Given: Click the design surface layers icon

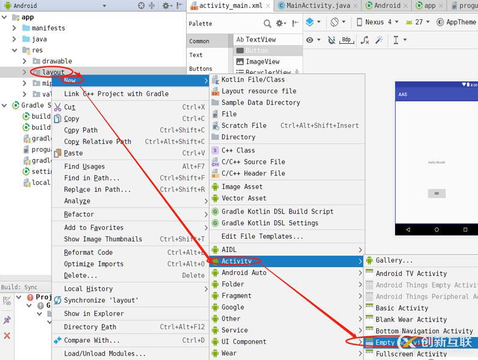Looking at the screenshot, I should coord(310,22).
